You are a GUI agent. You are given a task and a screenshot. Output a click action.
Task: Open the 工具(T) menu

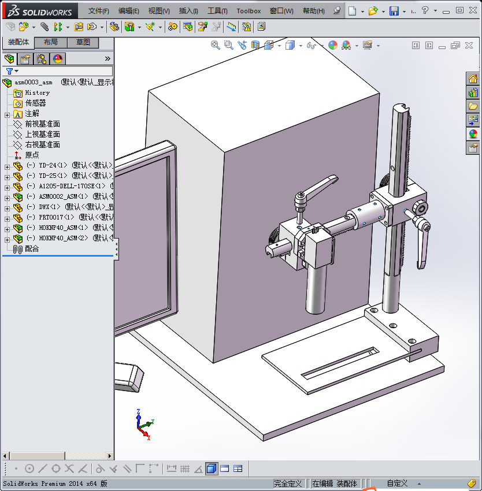coord(217,11)
